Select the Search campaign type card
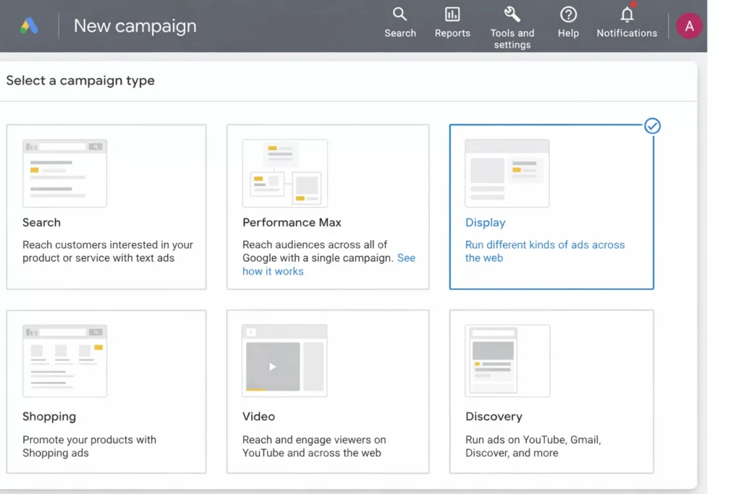The image size is (741, 494). (x=106, y=207)
